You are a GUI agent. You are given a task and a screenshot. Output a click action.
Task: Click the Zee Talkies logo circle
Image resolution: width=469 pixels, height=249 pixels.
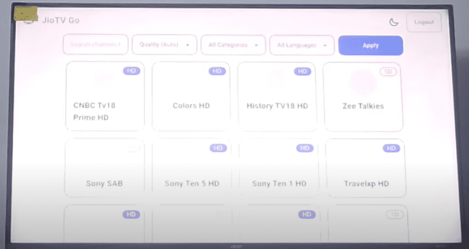point(363,82)
